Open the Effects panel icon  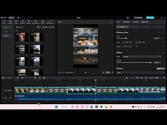(29, 22)
